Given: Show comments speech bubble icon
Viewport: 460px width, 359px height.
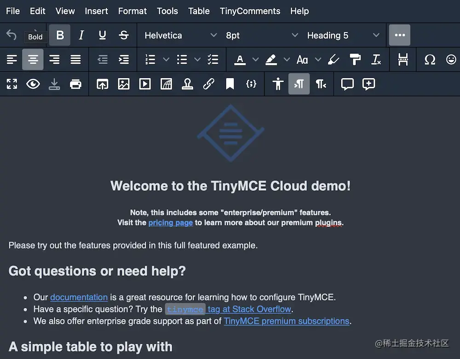Looking at the screenshot, I should click(347, 84).
